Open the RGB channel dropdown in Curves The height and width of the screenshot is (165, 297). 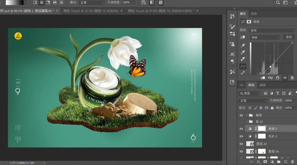pos(265,37)
